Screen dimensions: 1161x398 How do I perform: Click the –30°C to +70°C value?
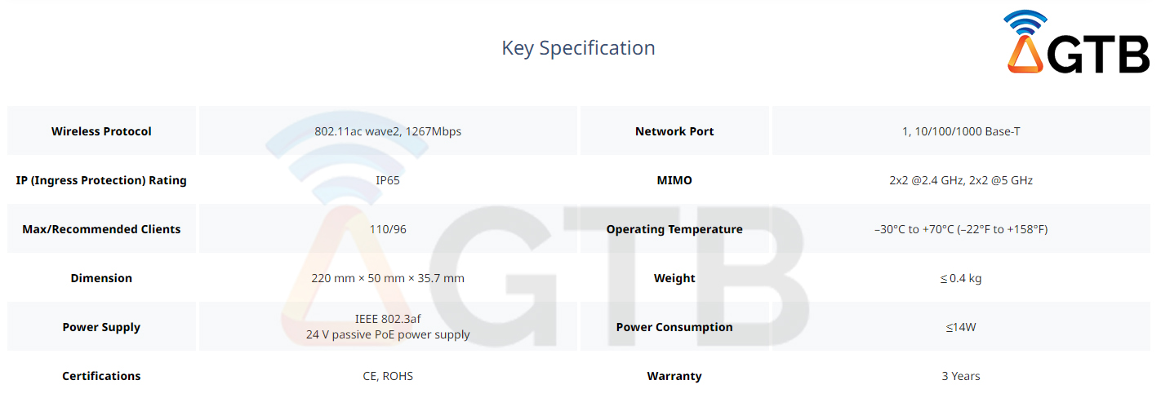(x=961, y=229)
